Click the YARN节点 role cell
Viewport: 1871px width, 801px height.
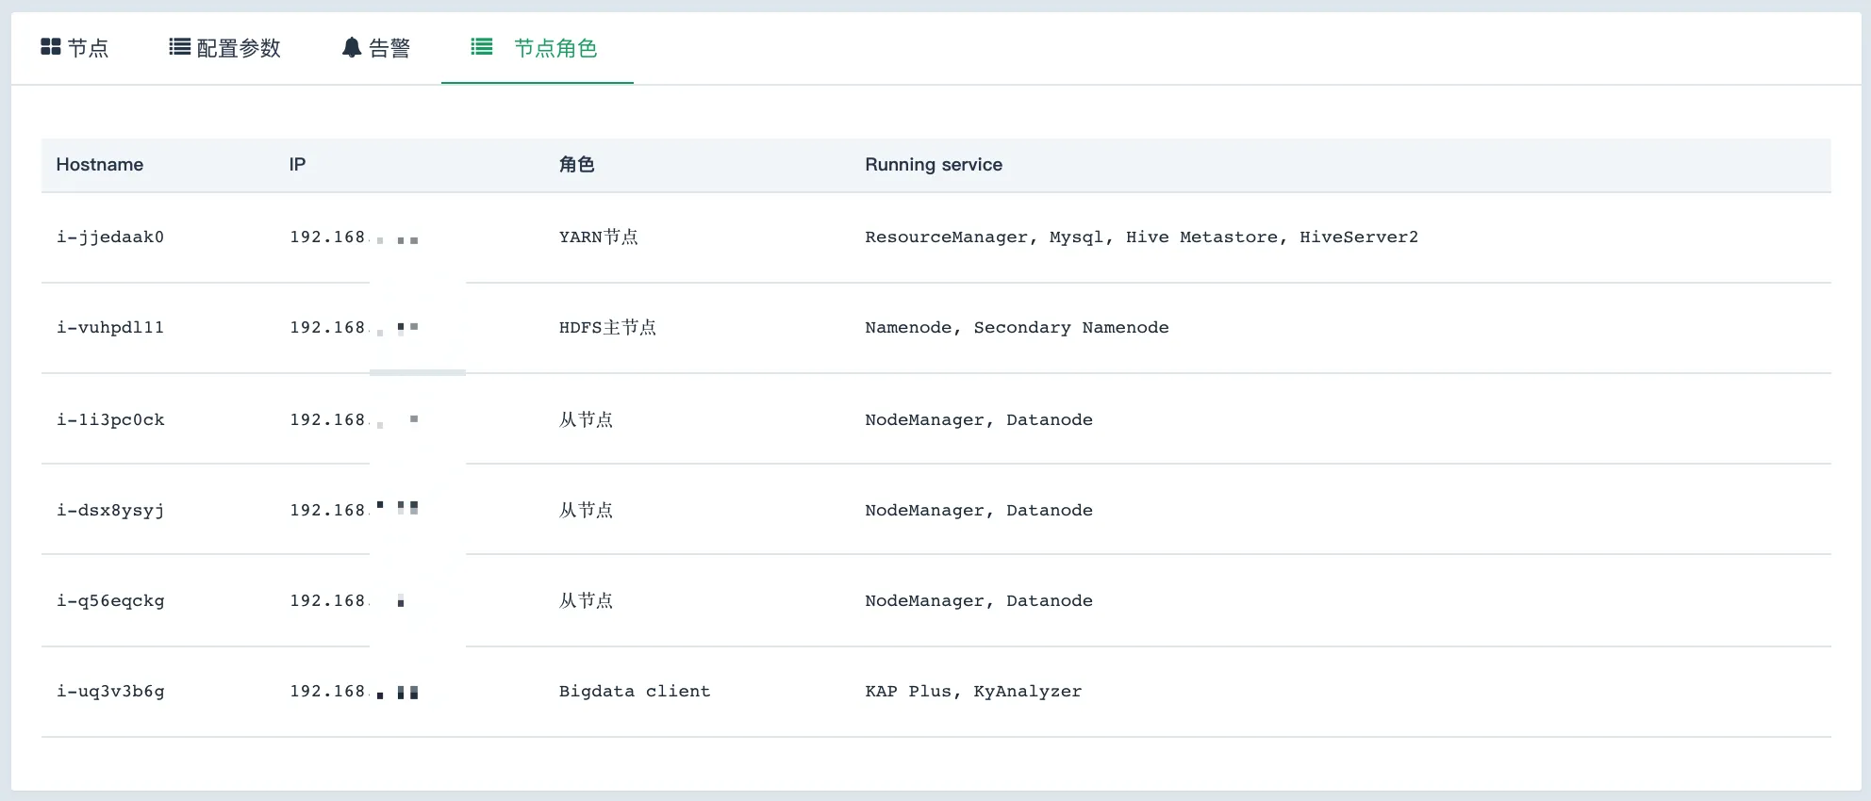(598, 237)
